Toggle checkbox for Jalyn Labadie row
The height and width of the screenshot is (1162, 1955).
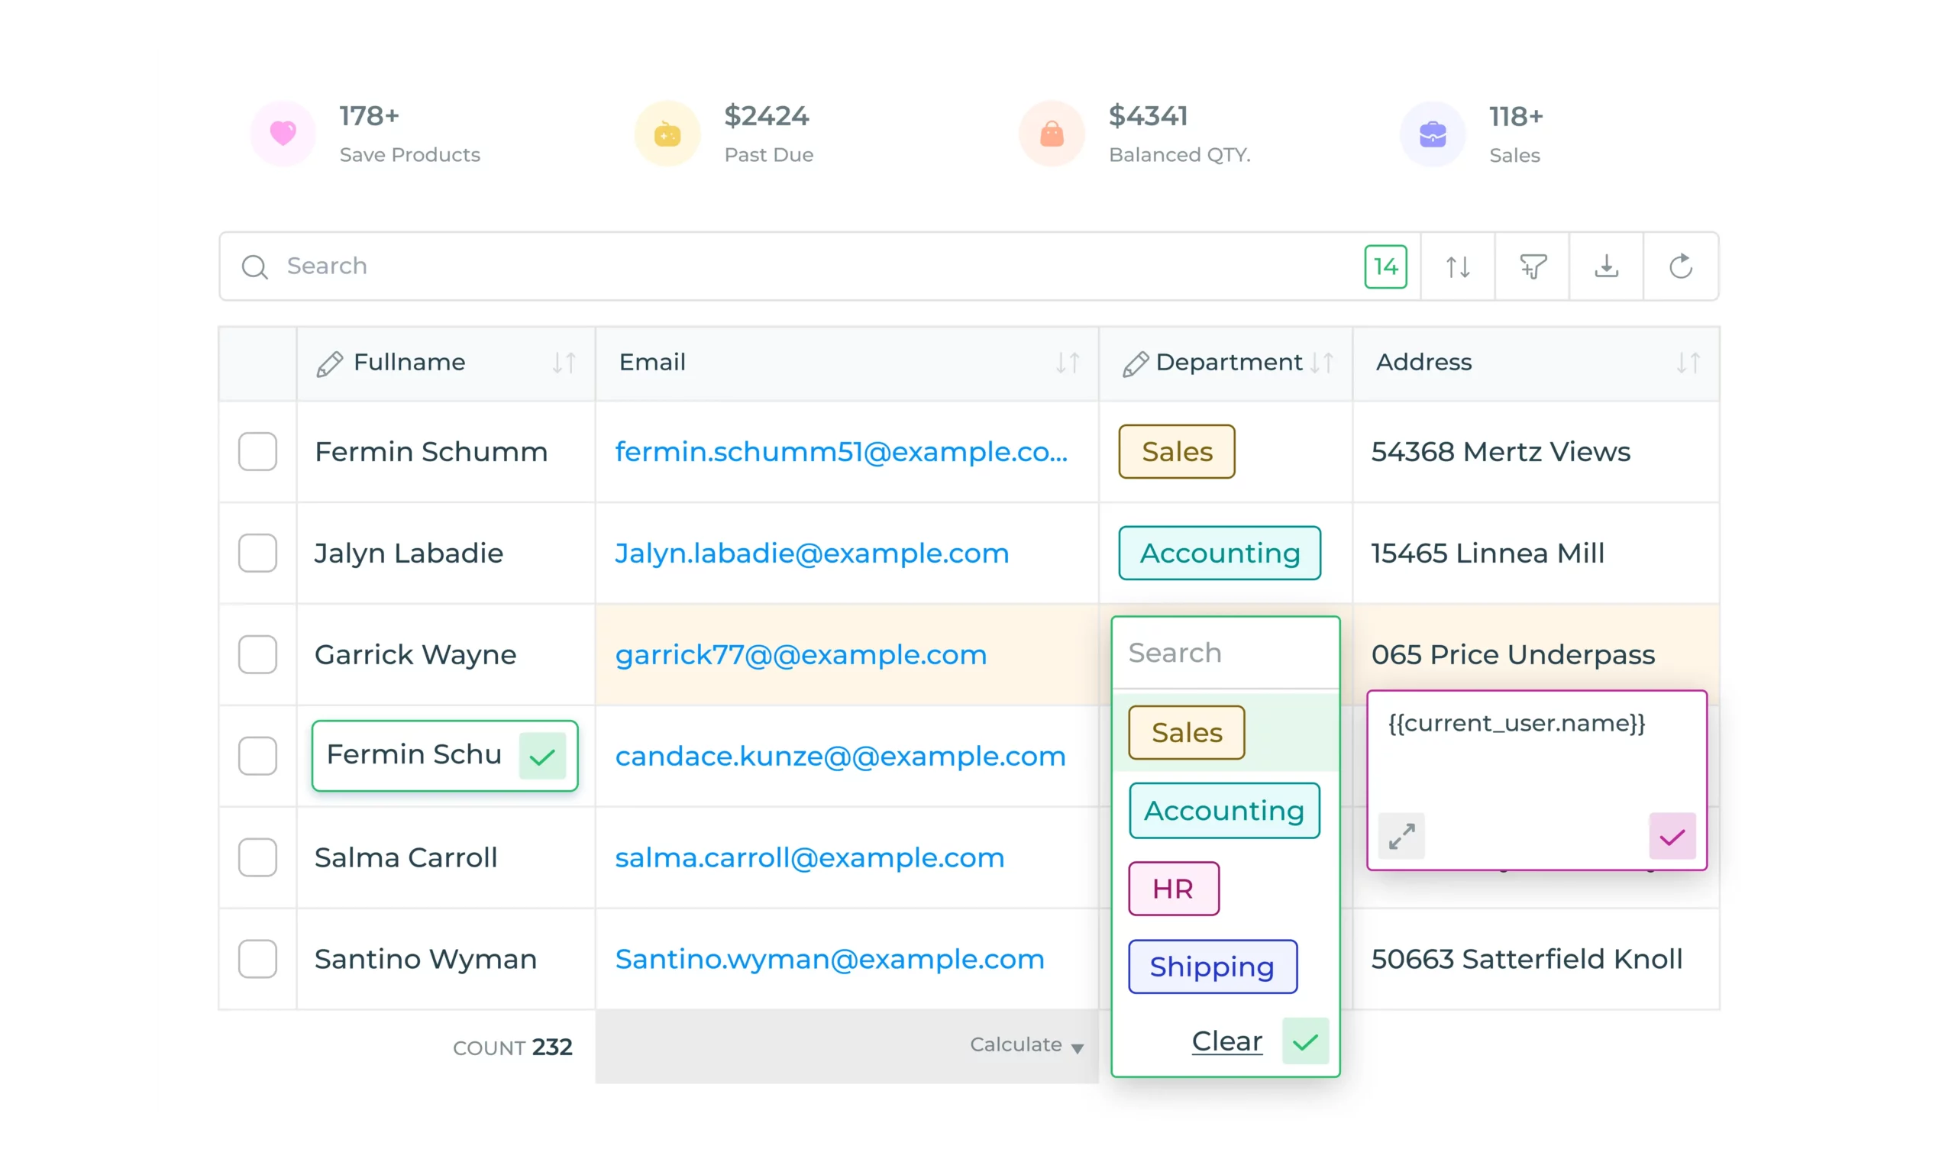[257, 552]
